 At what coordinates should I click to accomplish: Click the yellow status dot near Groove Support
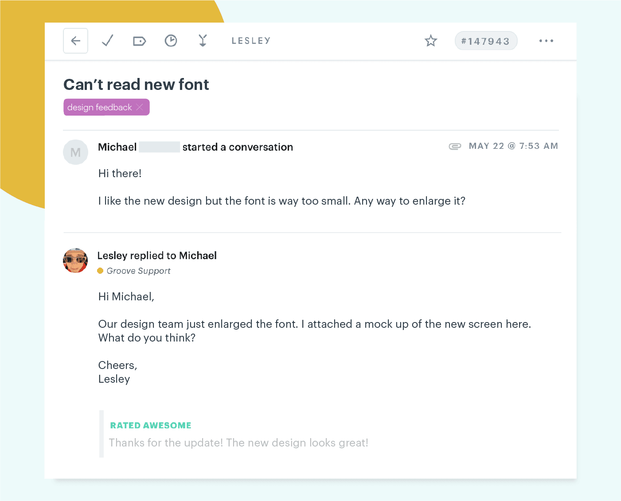click(x=100, y=270)
